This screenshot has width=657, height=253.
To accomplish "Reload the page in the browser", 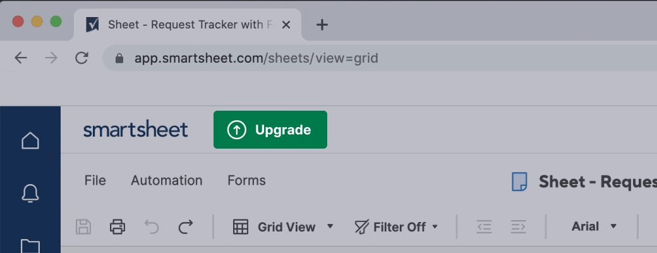I will pos(81,59).
